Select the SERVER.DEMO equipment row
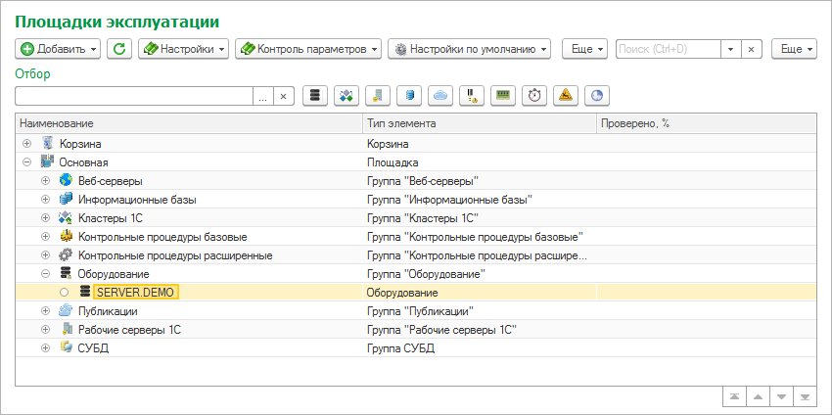Image resolution: width=832 pixels, height=415 pixels. (136, 293)
